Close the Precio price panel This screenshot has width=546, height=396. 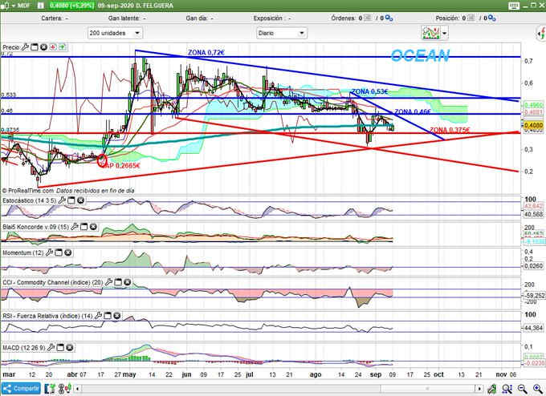43,47
